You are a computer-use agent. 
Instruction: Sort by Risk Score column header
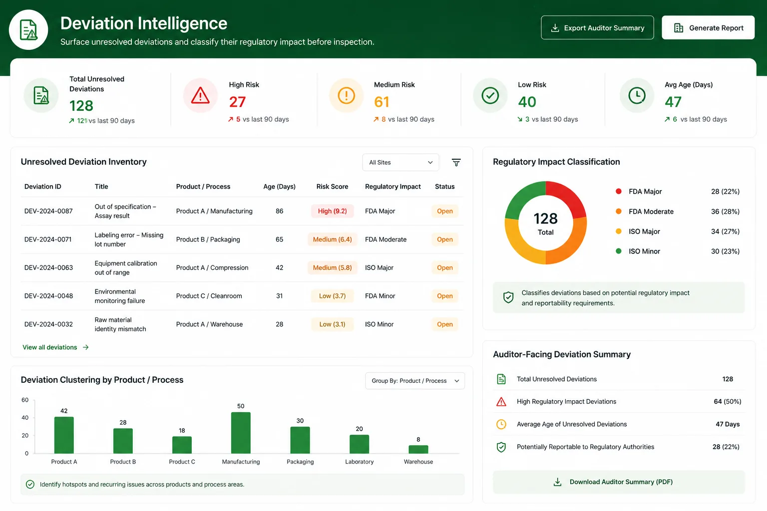click(333, 187)
